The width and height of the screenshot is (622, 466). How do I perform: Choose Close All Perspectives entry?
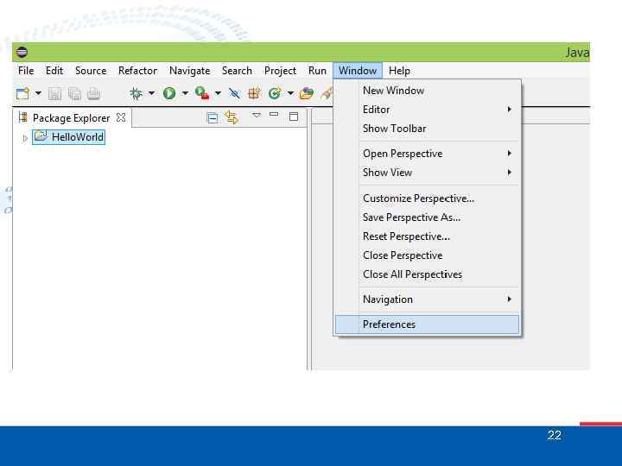[x=427, y=274]
